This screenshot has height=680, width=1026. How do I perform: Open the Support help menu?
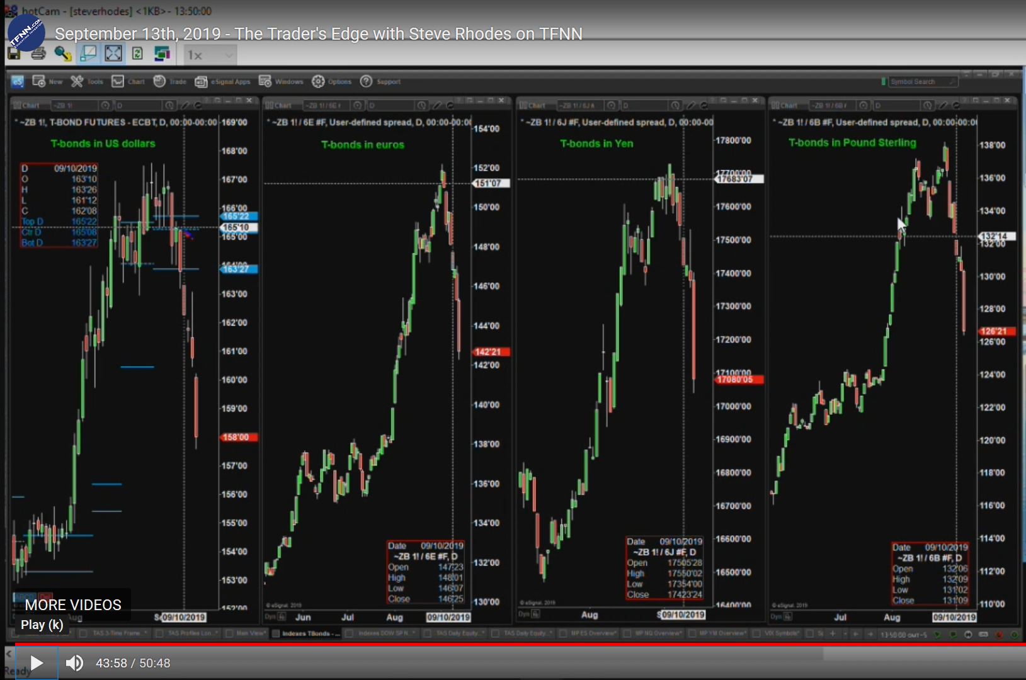pos(380,81)
